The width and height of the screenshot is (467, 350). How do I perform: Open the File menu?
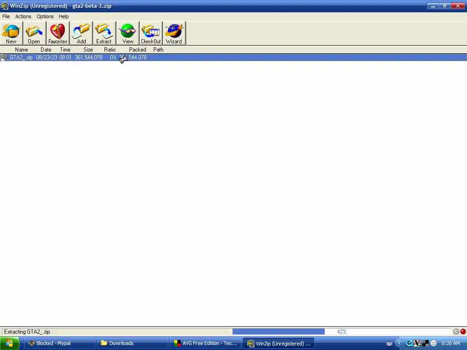click(6, 16)
